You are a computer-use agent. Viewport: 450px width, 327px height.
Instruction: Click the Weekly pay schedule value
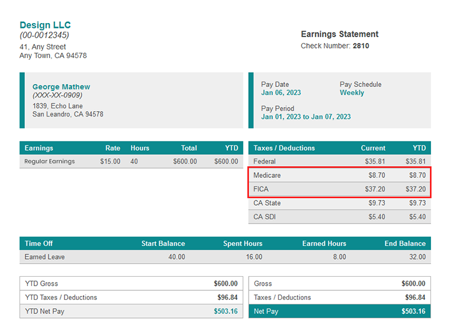tap(352, 93)
